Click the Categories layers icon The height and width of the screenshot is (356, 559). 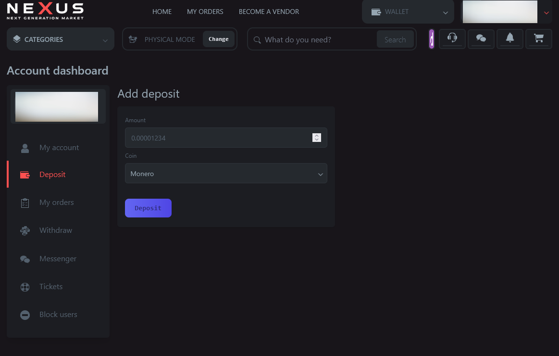pos(17,39)
